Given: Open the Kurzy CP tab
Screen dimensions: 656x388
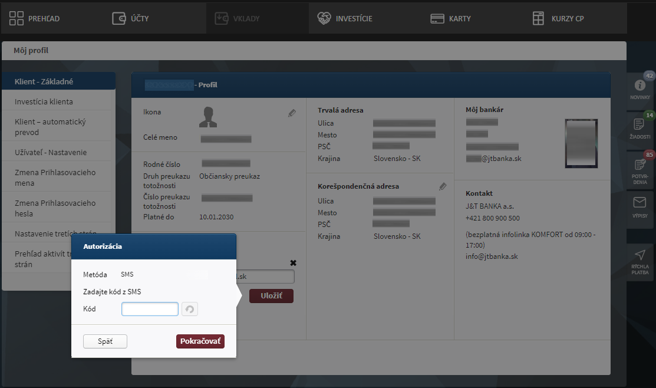Looking at the screenshot, I should (x=558, y=18).
